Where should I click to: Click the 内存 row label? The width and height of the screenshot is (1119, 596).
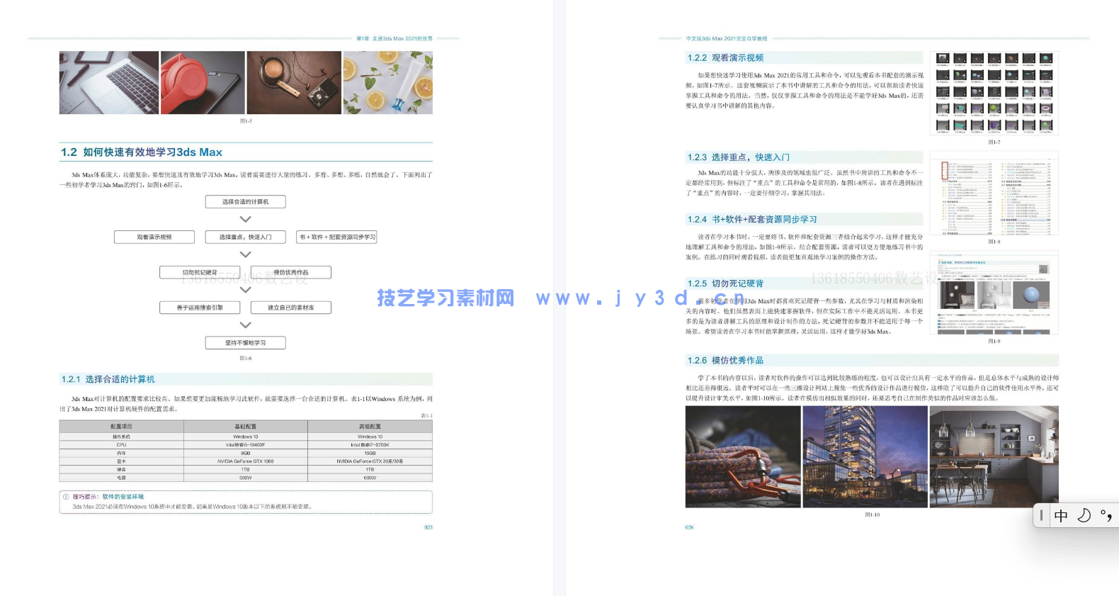coord(121,453)
